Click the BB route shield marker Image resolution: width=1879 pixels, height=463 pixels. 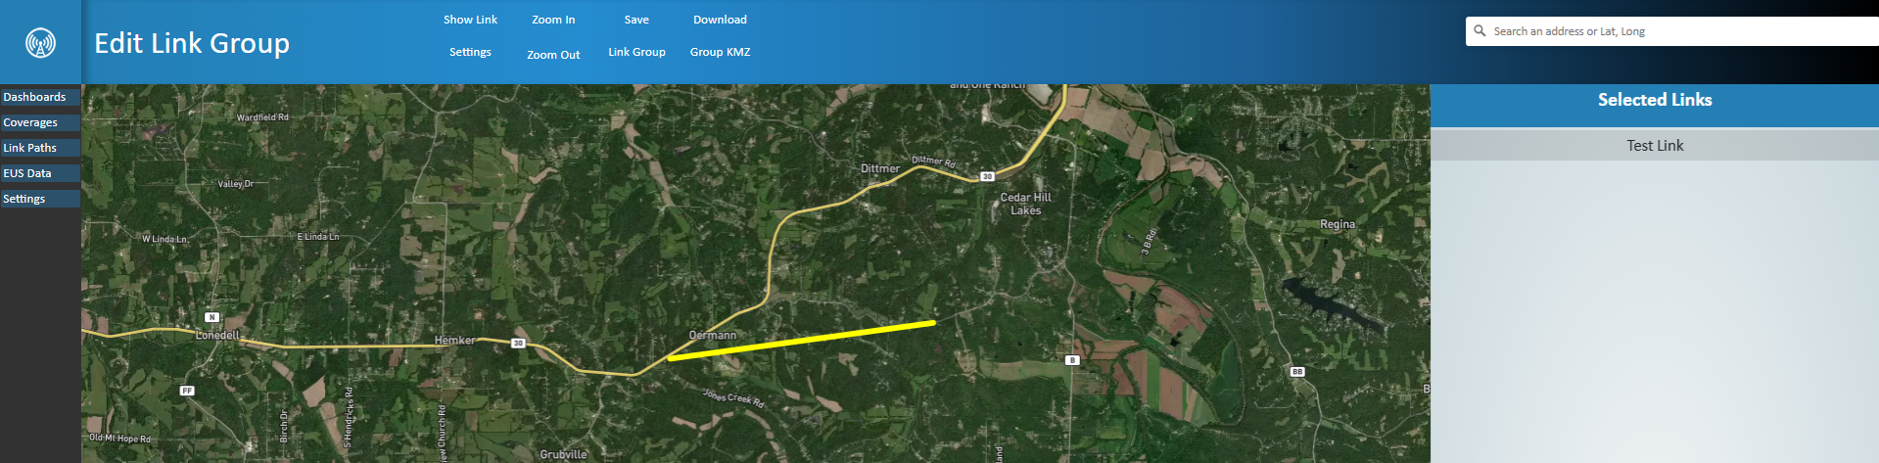(x=1297, y=372)
